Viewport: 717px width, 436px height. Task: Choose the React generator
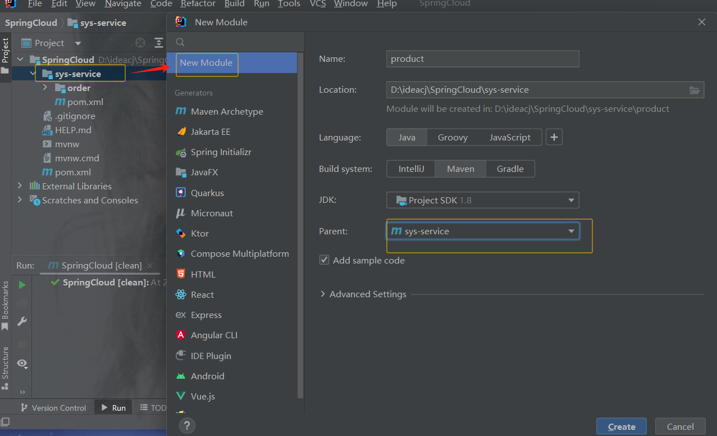pos(195,294)
